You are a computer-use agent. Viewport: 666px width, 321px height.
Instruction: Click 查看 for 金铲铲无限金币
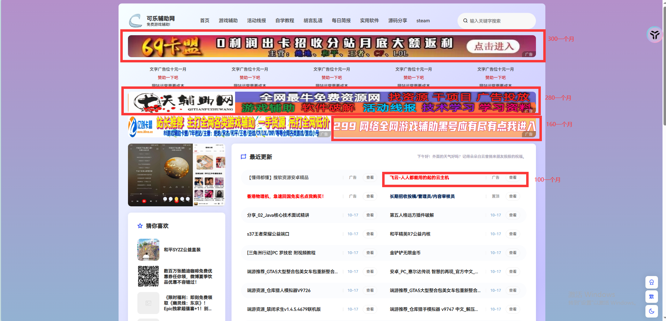513,253
